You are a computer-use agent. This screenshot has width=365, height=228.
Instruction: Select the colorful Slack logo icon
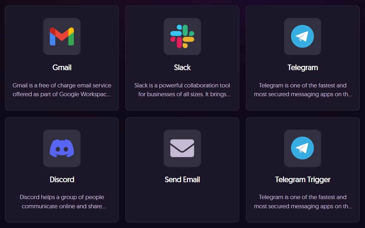pyautogui.click(x=182, y=37)
